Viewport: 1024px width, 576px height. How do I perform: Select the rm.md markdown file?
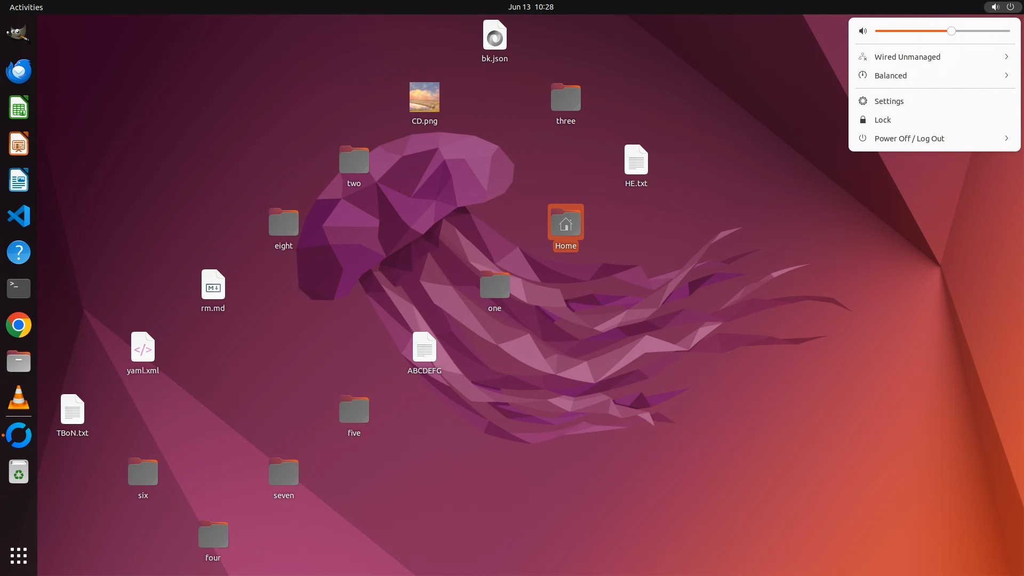click(213, 291)
